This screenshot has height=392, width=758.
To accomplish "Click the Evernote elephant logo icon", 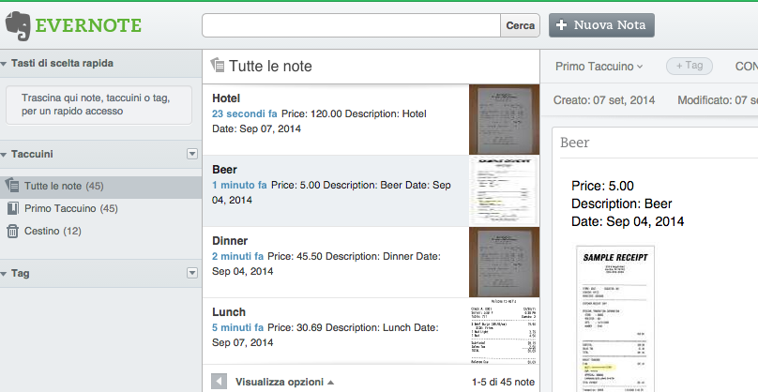I will (x=18, y=26).
